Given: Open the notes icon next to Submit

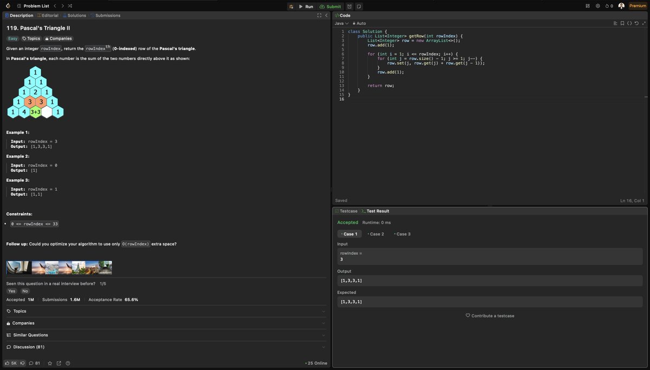Looking at the screenshot, I should 359,6.
